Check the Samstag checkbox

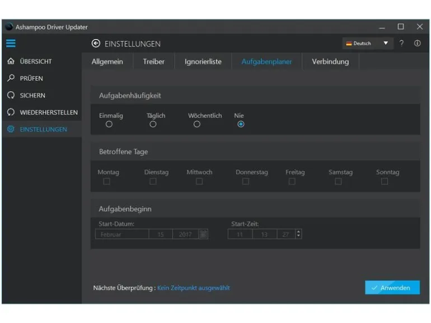339,182
